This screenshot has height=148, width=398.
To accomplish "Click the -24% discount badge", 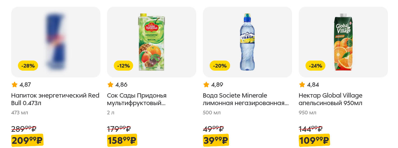I will point(316,66).
